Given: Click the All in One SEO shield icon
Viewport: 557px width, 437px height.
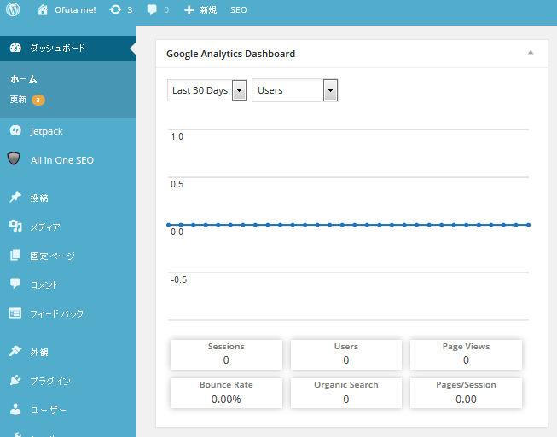Looking at the screenshot, I should 14,158.
